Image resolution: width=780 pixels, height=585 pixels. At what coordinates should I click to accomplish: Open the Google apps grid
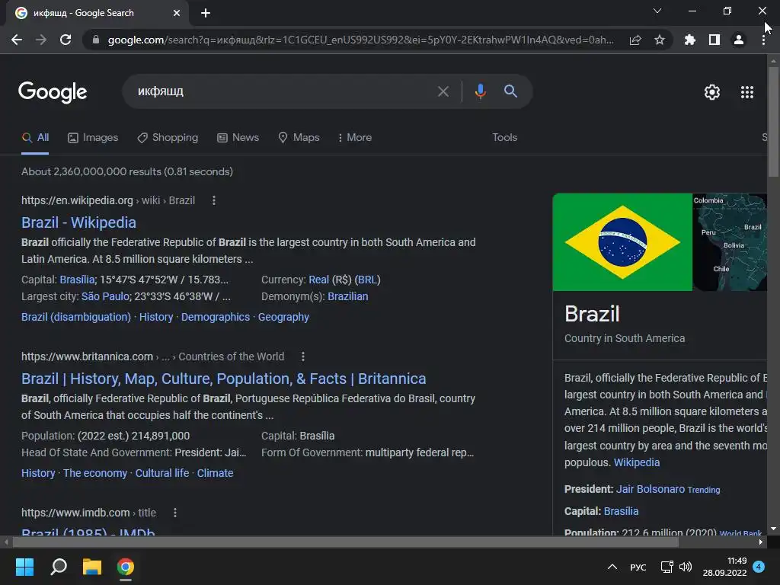tap(747, 92)
